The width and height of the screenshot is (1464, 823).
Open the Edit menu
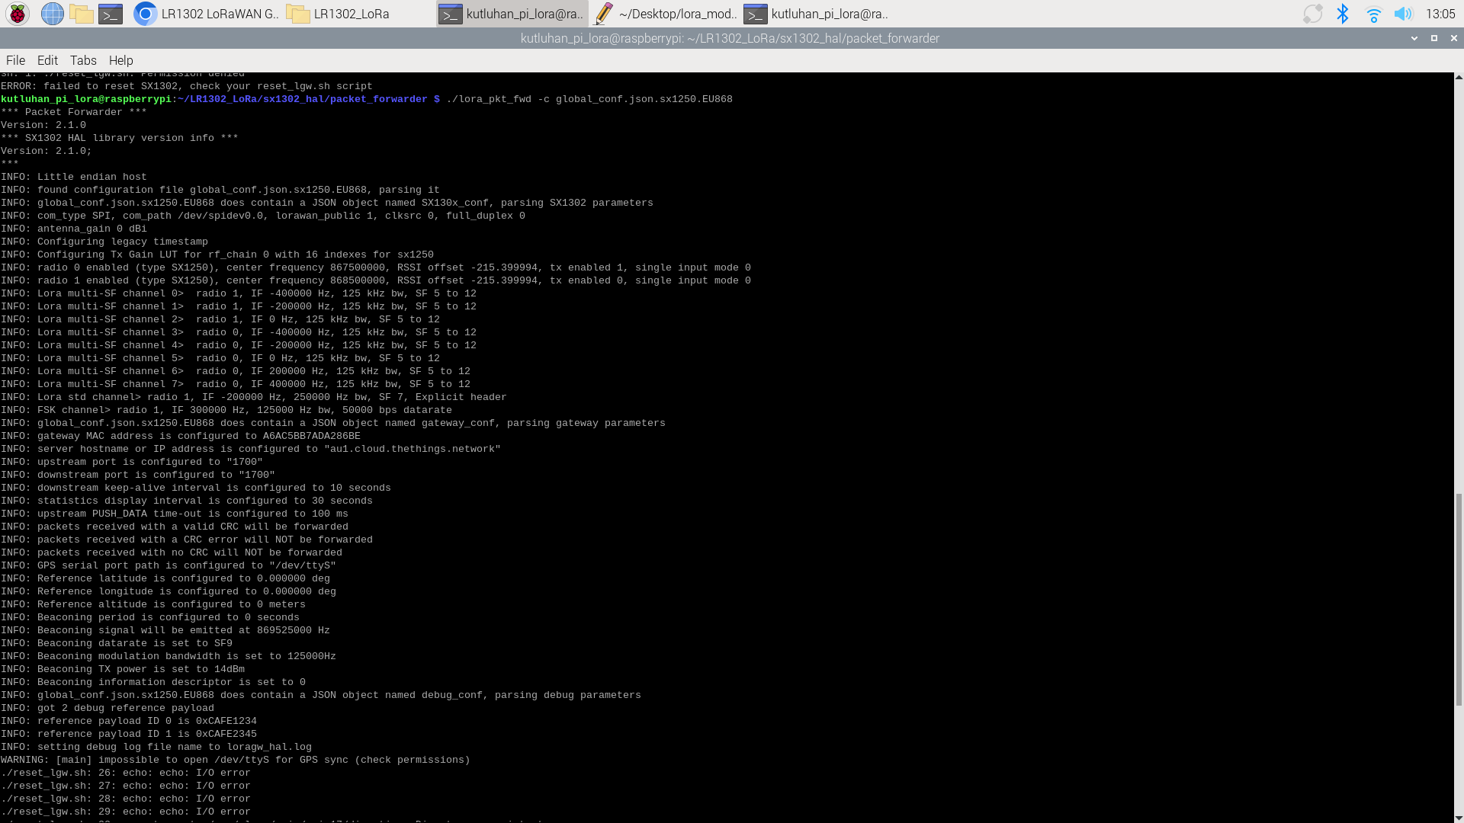click(47, 60)
